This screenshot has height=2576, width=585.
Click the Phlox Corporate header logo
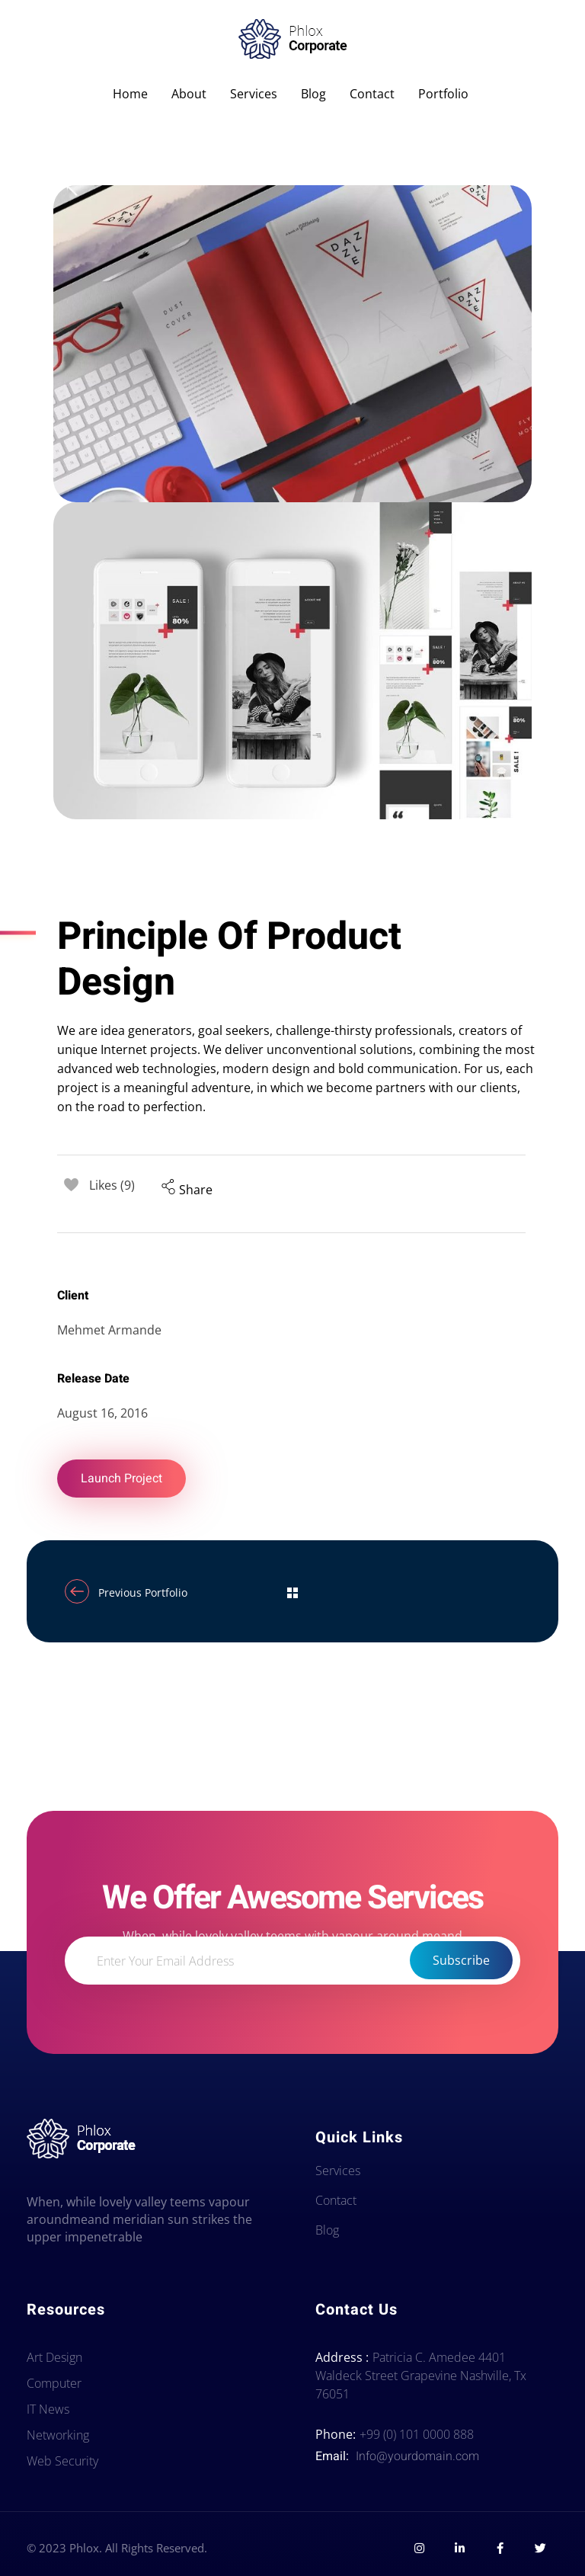tap(292, 39)
